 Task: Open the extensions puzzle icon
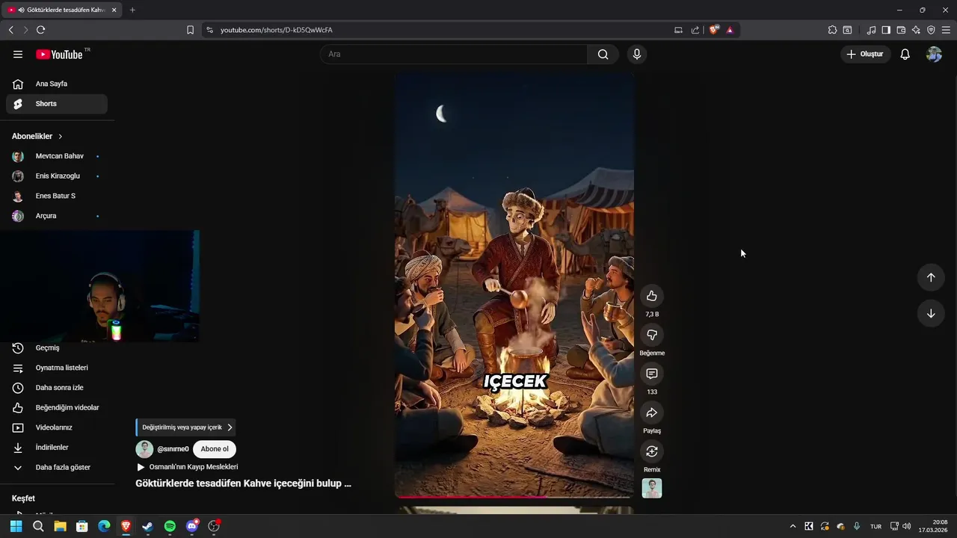coord(832,30)
